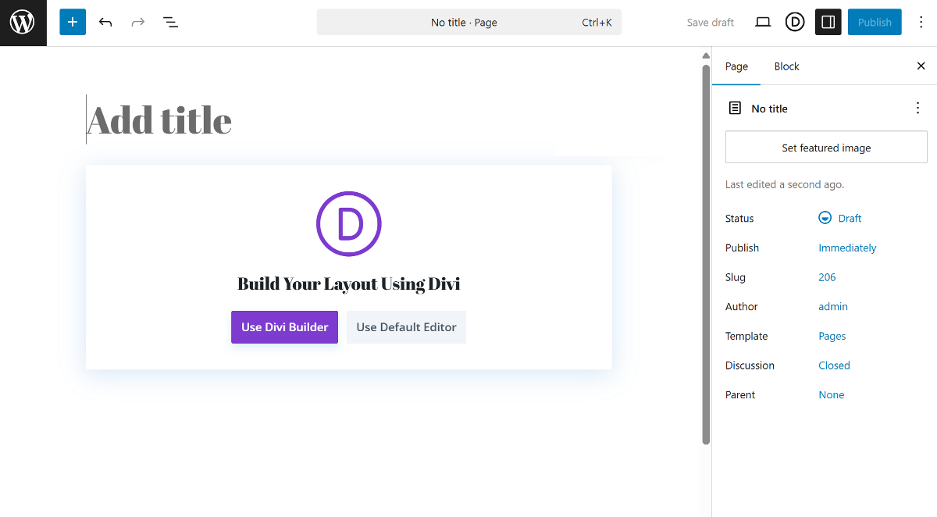Viewport: 937px width, 517px height.
Task: Click Set featured image button
Action: (826, 148)
